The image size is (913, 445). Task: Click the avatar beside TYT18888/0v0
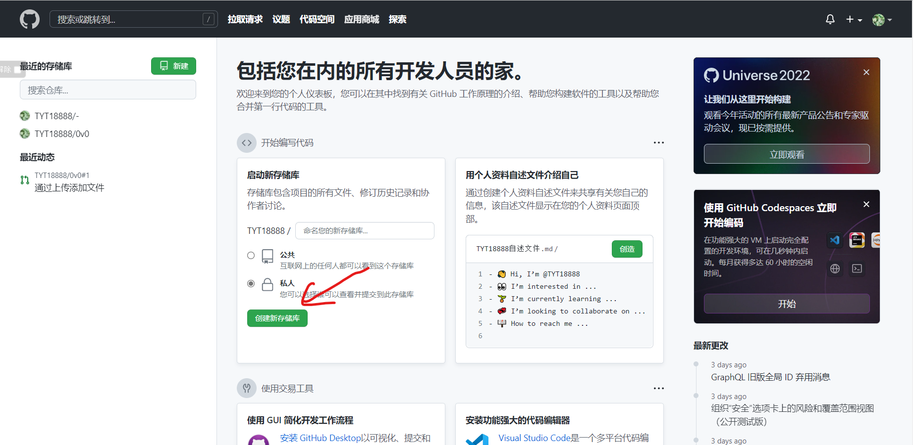(x=25, y=133)
